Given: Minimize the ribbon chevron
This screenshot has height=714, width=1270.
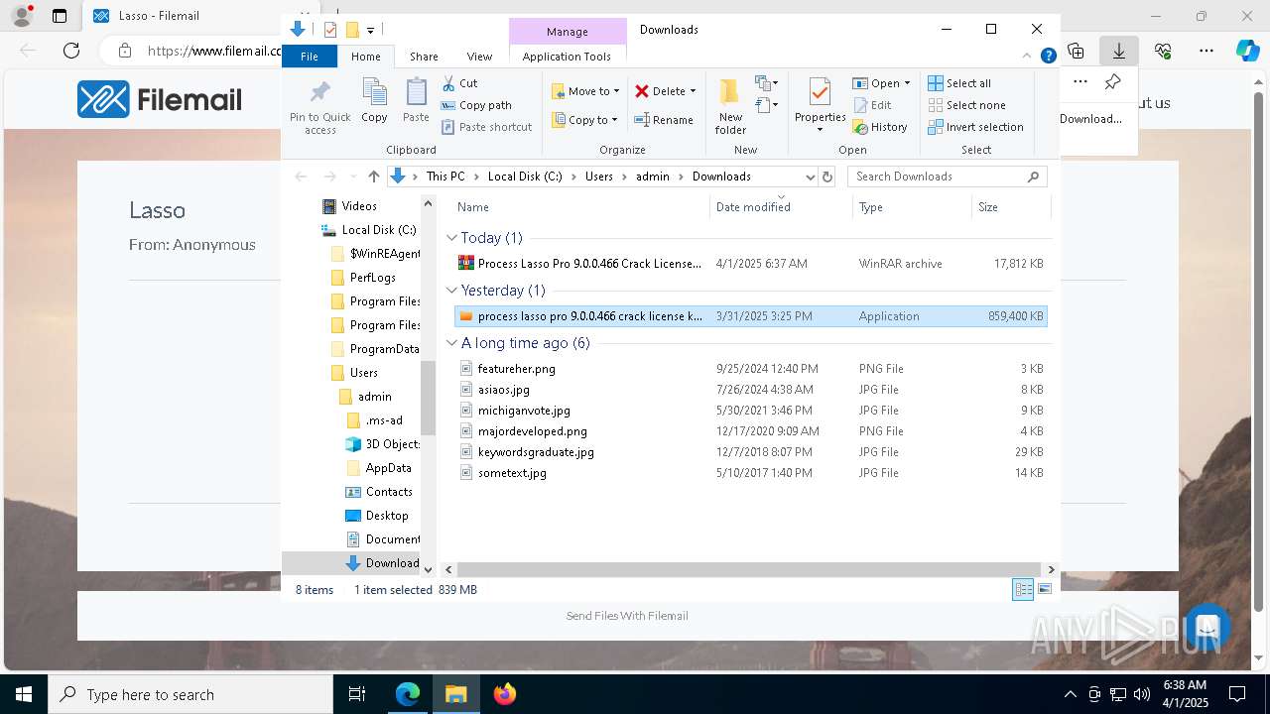Looking at the screenshot, I should point(1028,57).
